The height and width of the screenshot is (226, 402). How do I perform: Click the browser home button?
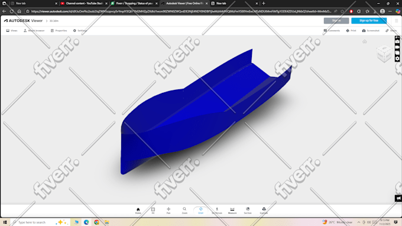point(20,11)
